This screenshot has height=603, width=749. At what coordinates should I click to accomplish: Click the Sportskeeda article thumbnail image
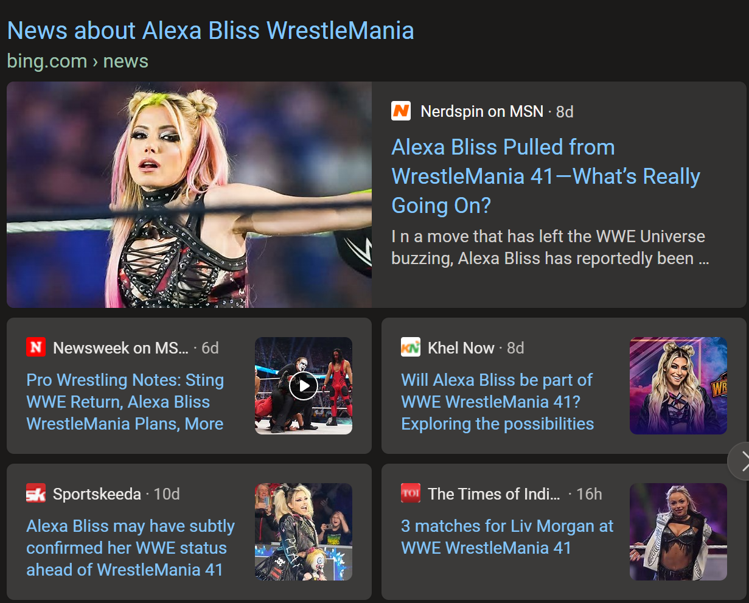pyautogui.click(x=303, y=531)
